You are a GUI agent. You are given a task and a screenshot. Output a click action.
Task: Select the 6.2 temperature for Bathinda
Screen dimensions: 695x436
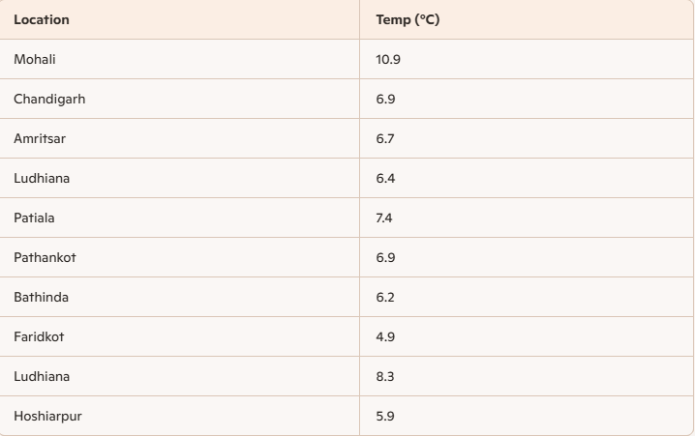point(385,297)
